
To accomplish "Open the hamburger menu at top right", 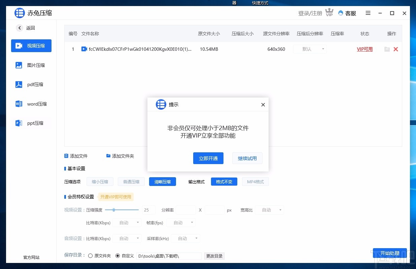I will pyautogui.click(x=368, y=13).
